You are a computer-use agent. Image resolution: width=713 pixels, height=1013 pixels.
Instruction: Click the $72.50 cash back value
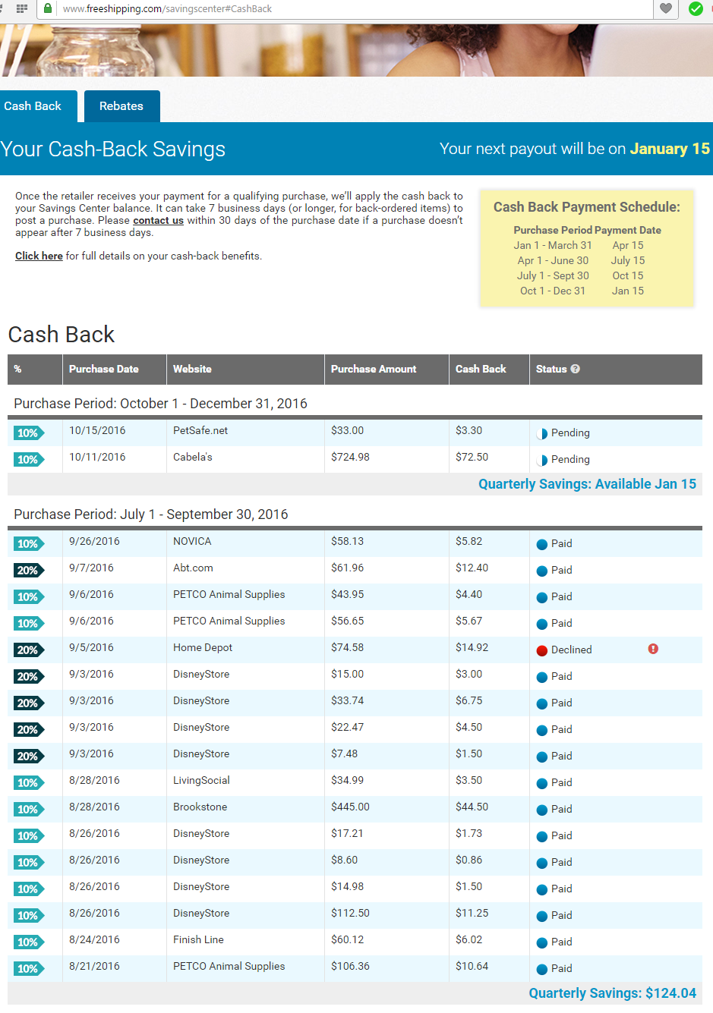pyautogui.click(x=472, y=457)
